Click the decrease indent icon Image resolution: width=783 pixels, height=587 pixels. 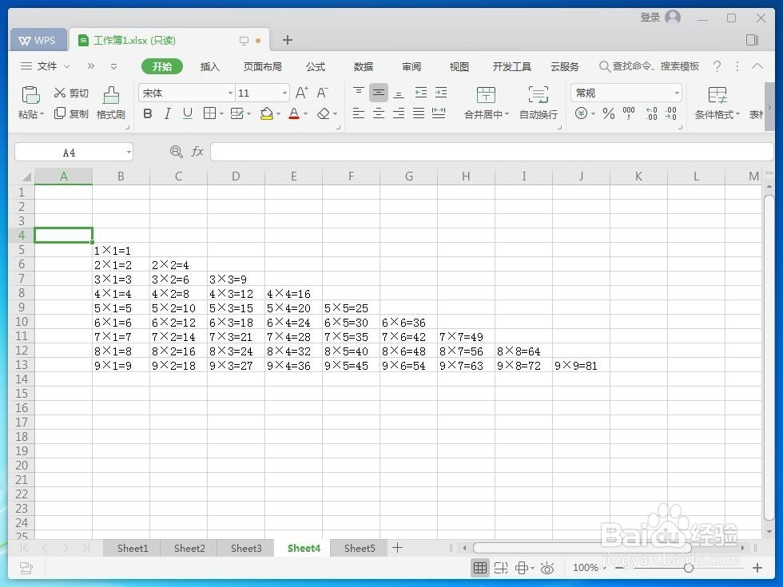coord(421,93)
